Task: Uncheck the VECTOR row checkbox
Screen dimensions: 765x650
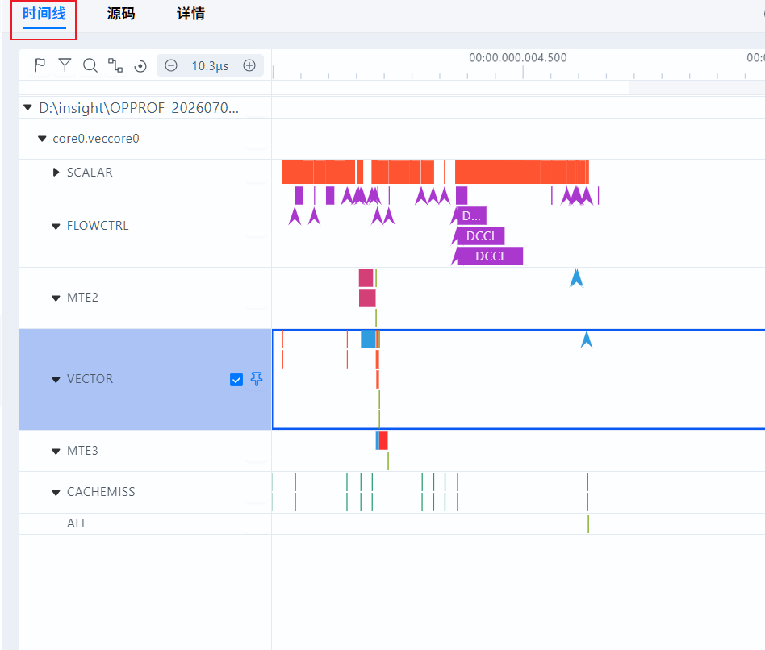Action: [x=236, y=380]
